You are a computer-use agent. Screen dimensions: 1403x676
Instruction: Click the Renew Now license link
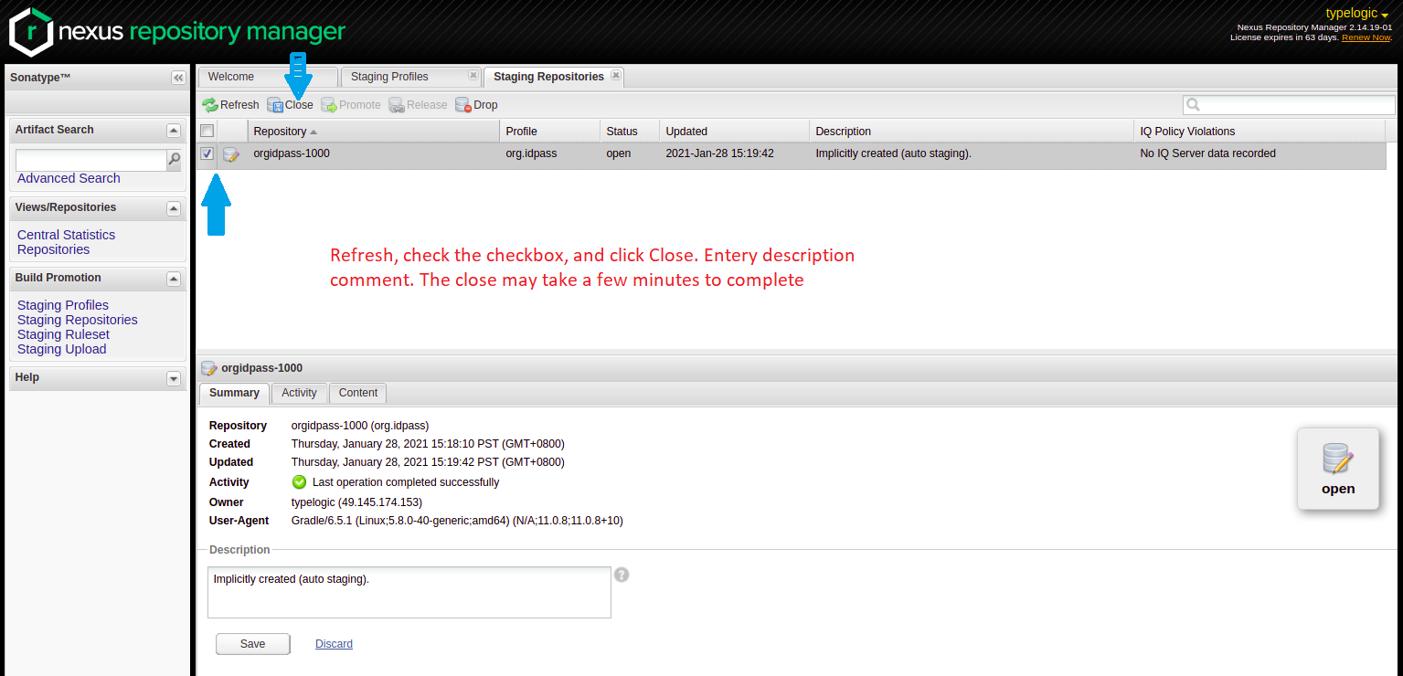(1366, 37)
